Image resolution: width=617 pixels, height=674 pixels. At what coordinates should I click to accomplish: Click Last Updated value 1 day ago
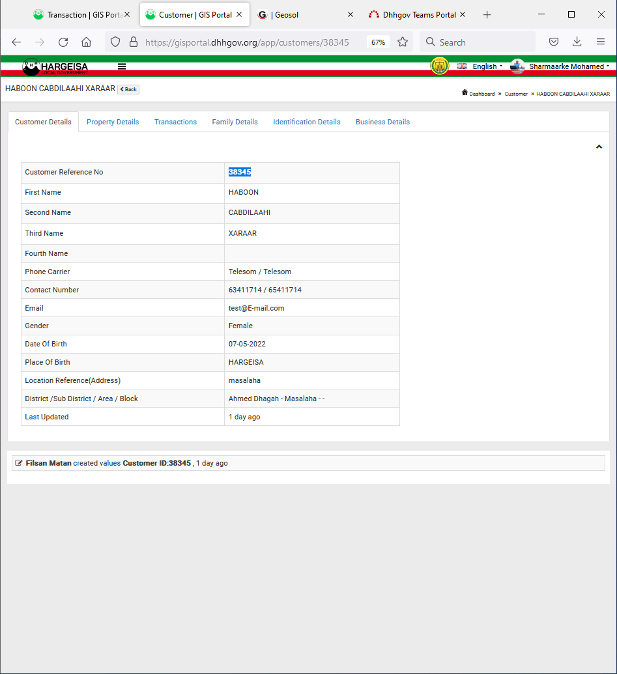(x=244, y=417)
